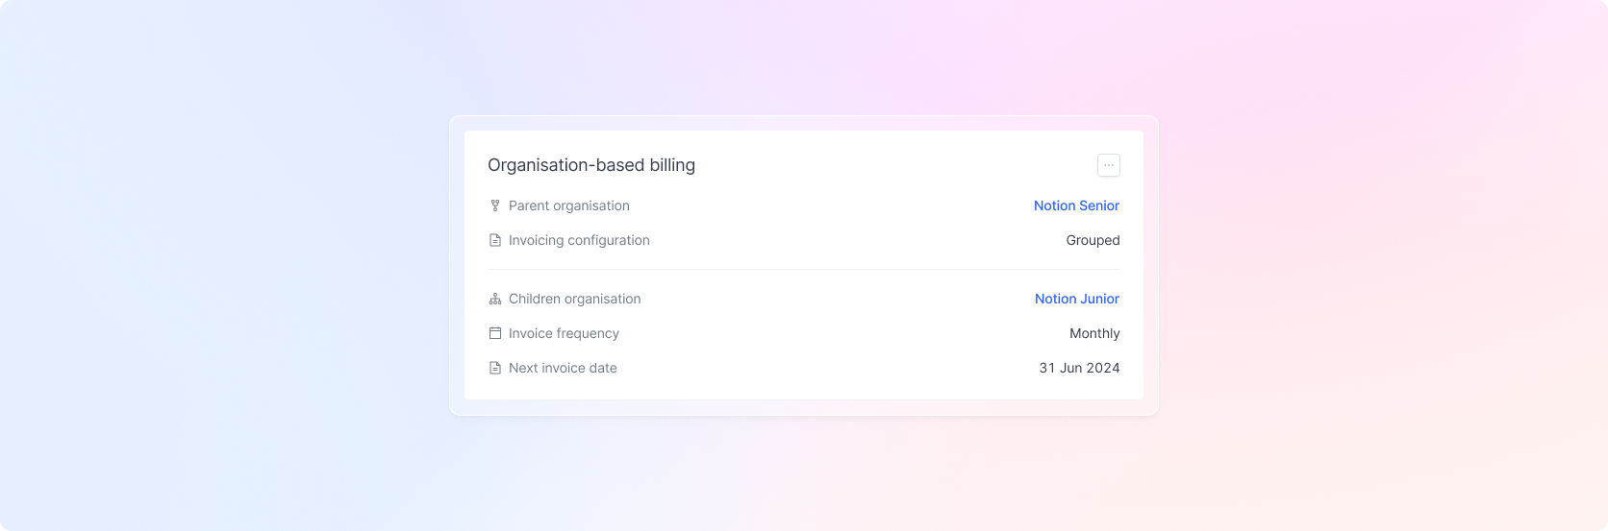Click the Children organisation hierarchy icon
This screenshot has width=1608, height=531.
point(495,299)
